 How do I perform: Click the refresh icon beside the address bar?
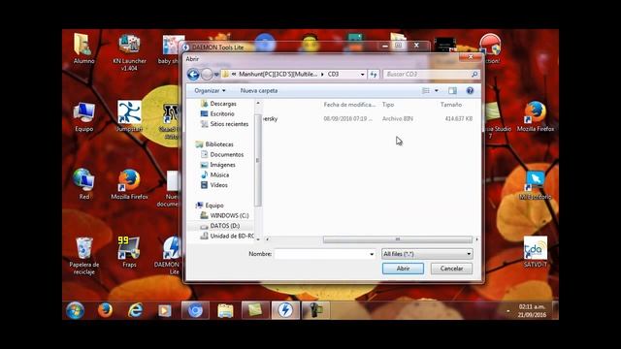coord(374,74)
